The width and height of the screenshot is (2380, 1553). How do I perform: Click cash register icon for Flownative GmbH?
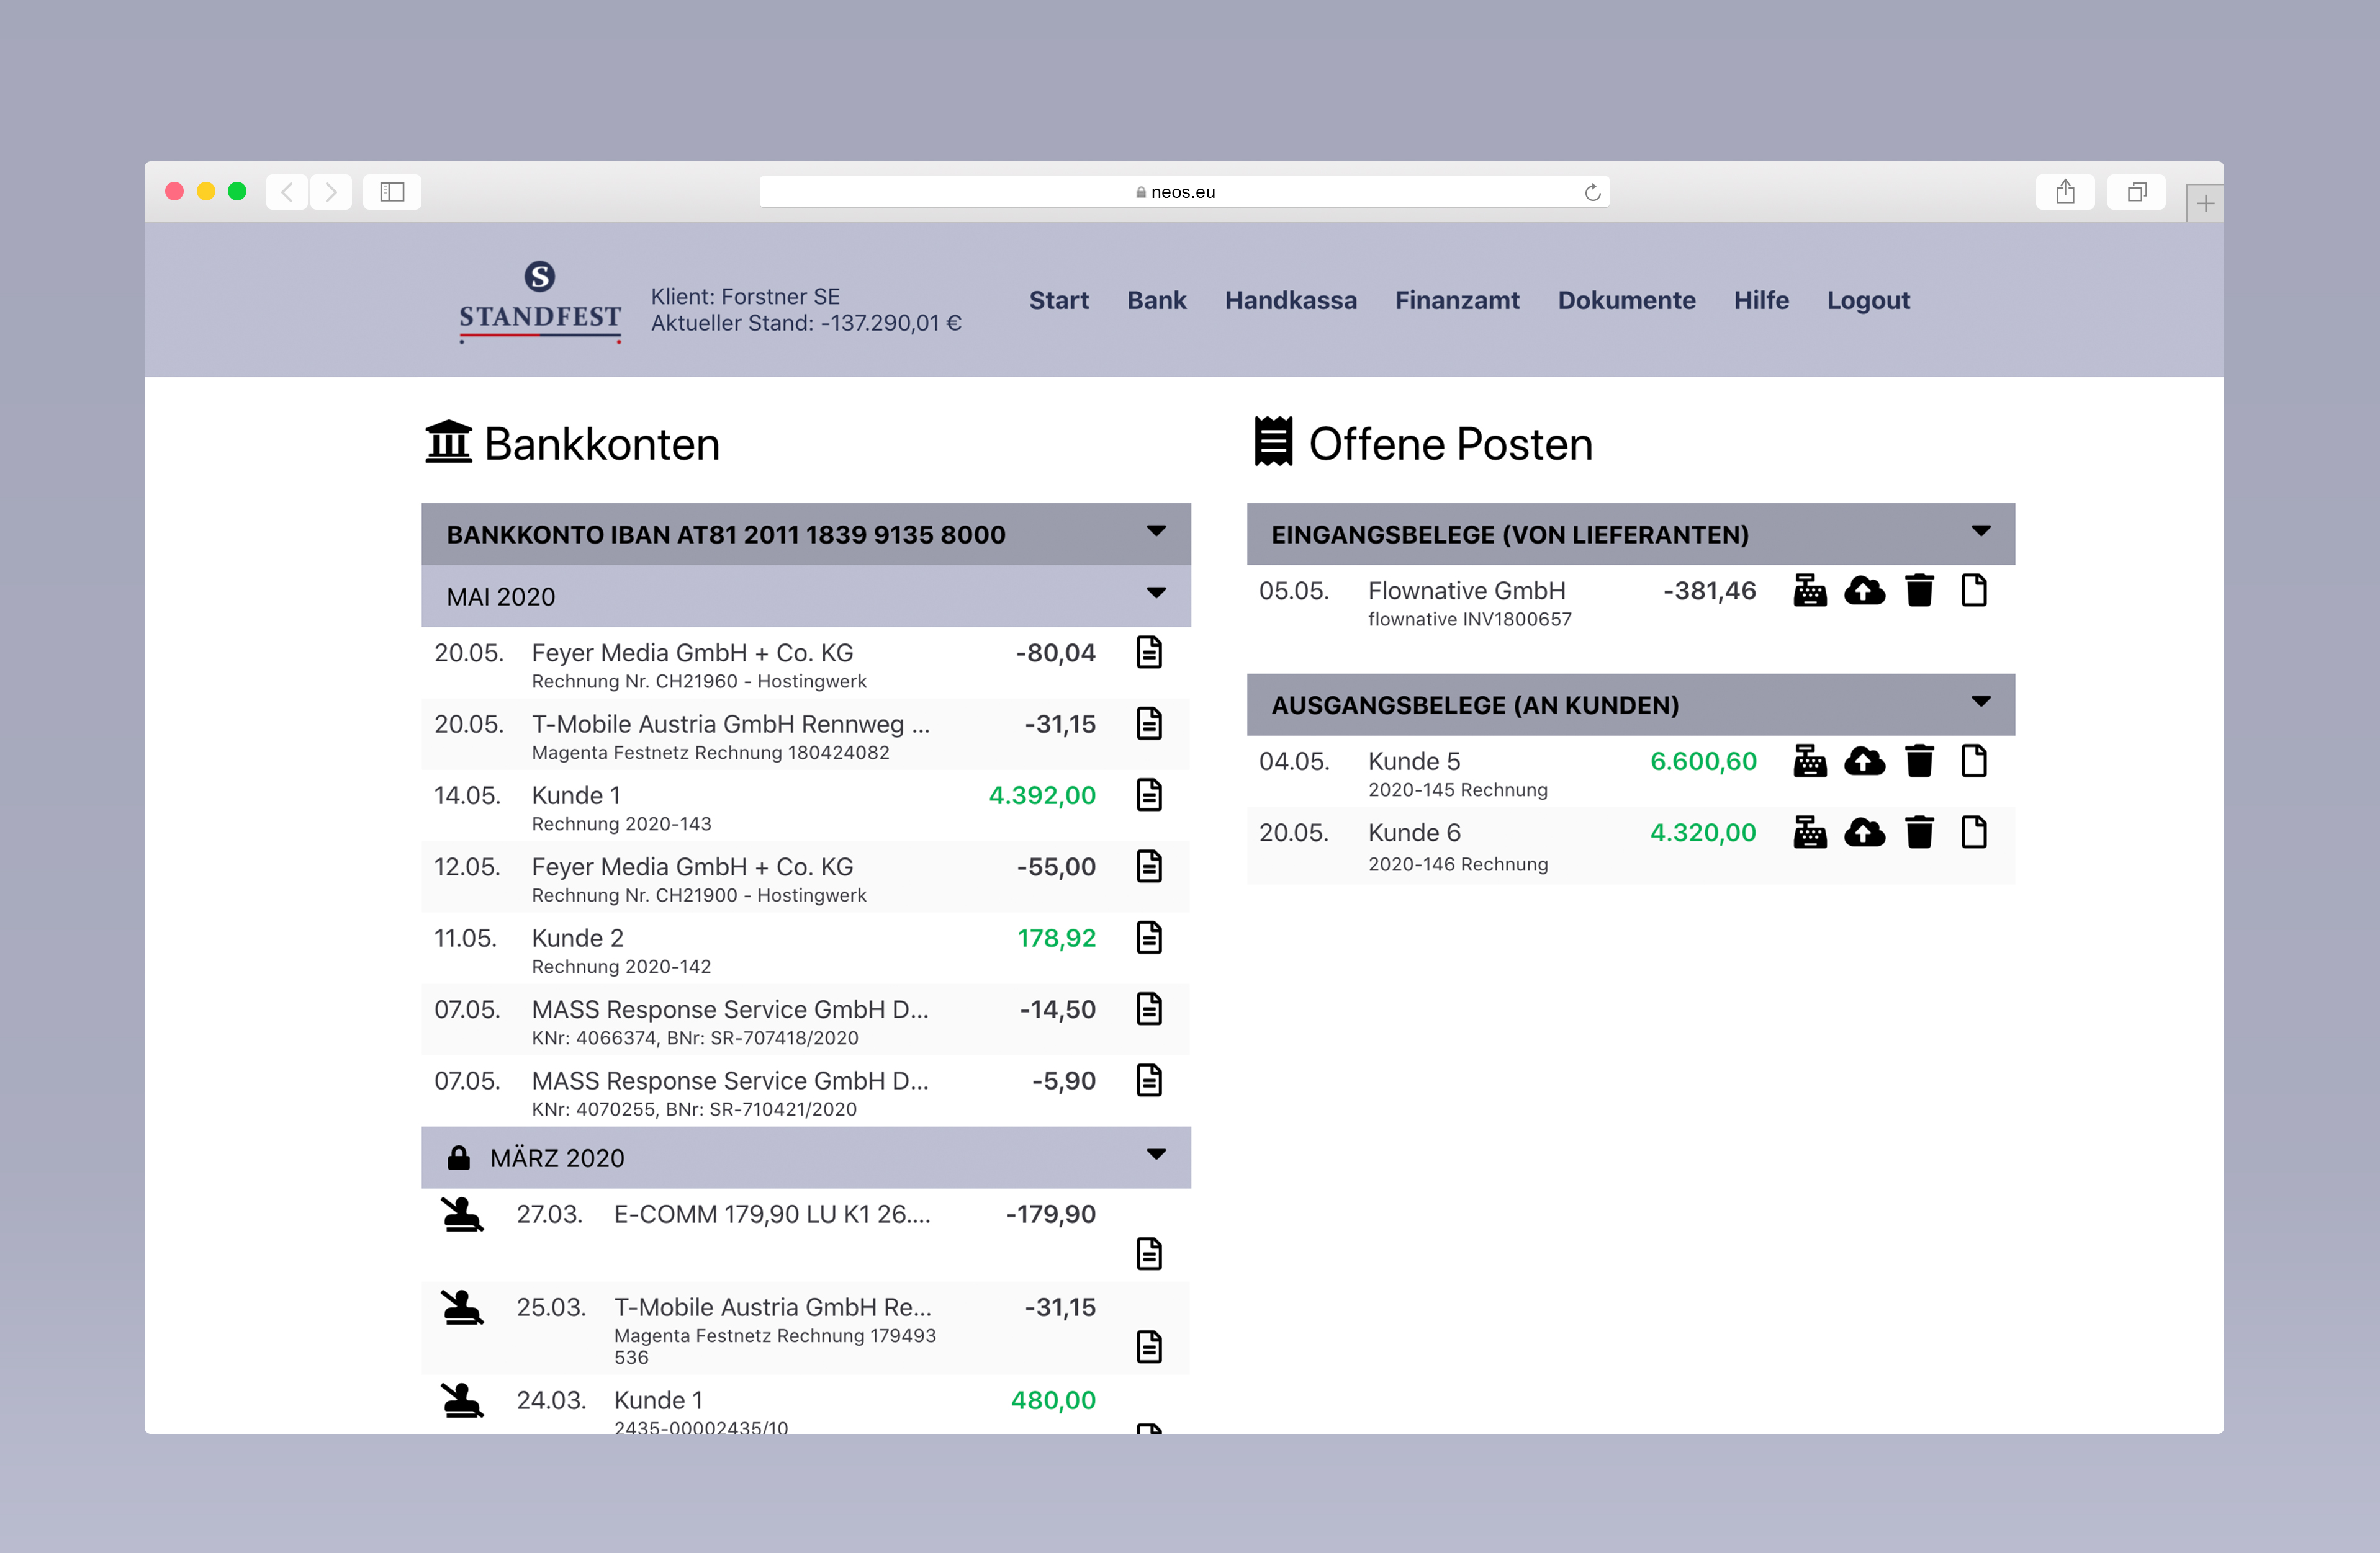click(1809, 591)
